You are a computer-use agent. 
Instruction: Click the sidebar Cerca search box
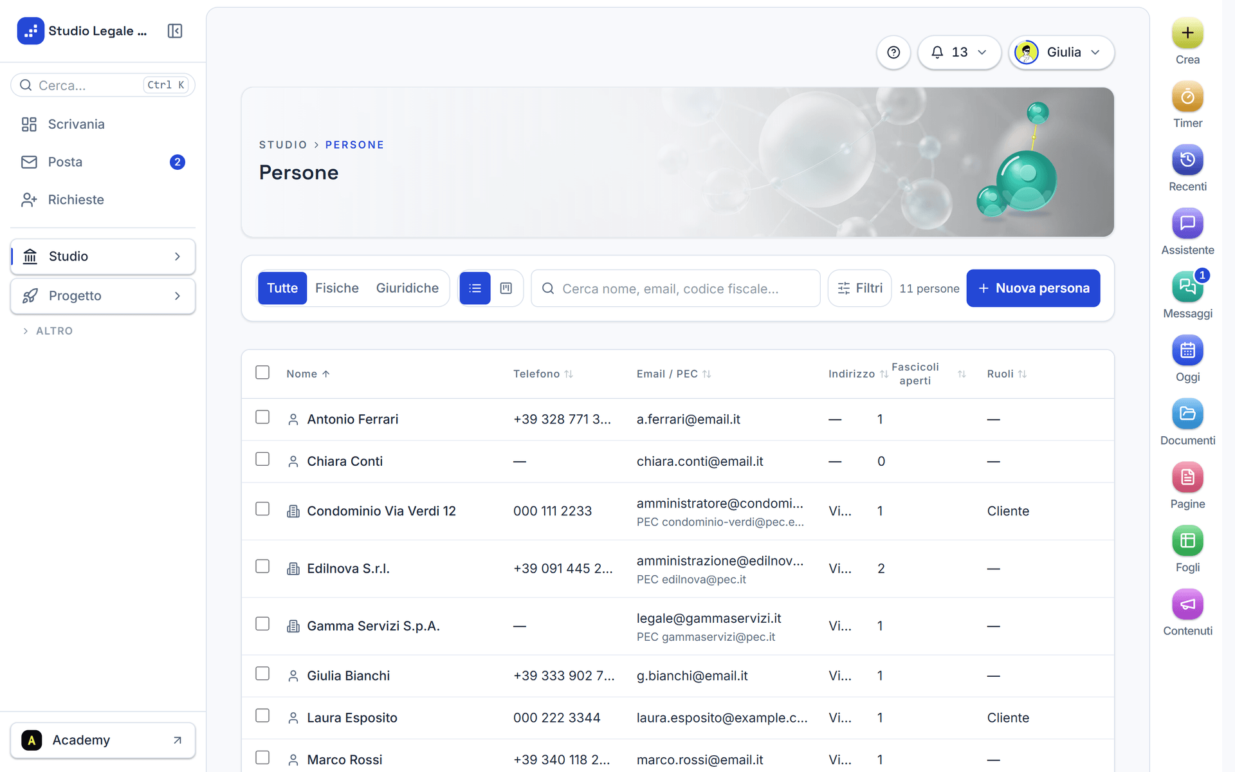point(103,85)
